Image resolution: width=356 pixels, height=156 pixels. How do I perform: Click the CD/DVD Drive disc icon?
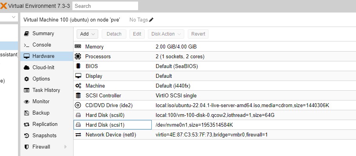(x=78, y=105)
